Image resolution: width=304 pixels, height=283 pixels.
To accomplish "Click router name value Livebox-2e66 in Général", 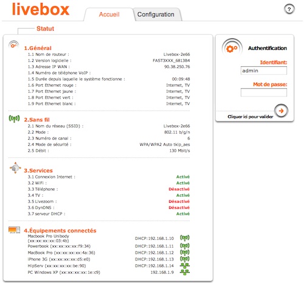I will 176,55.
